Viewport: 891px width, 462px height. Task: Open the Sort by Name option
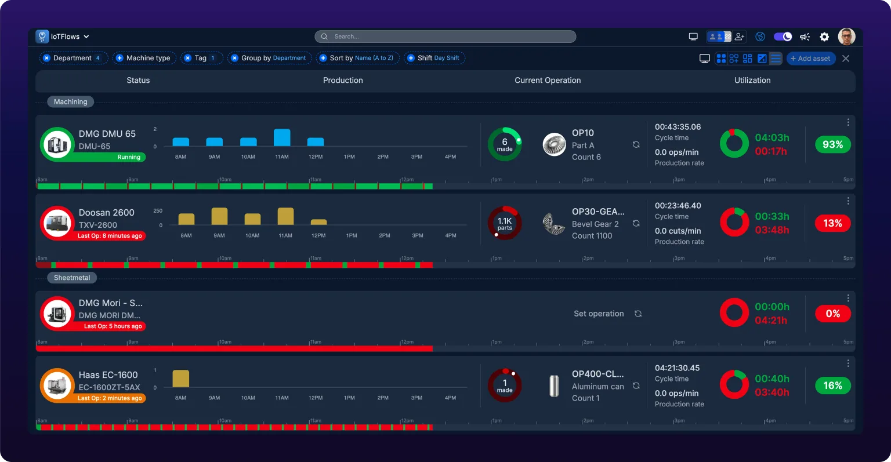[357, 58]
